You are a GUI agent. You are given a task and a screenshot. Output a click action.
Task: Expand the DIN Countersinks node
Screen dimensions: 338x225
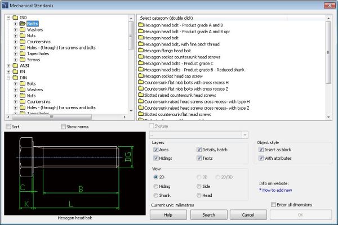[16, 102]
